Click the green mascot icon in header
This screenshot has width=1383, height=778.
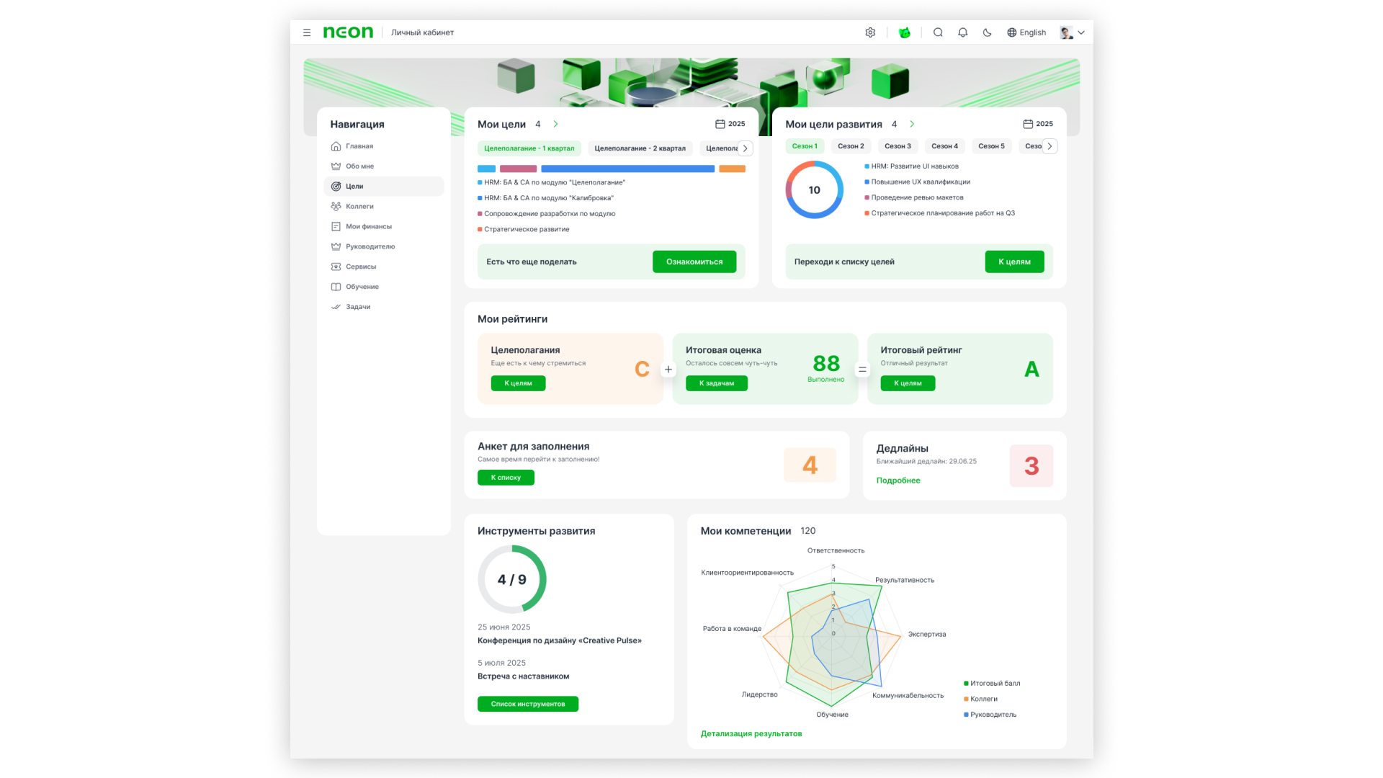(905, 32)
